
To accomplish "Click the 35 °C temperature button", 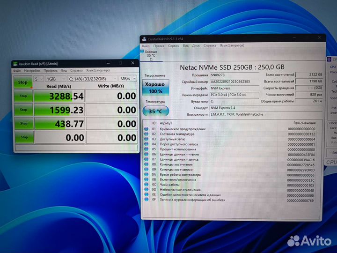I will 155,111.
